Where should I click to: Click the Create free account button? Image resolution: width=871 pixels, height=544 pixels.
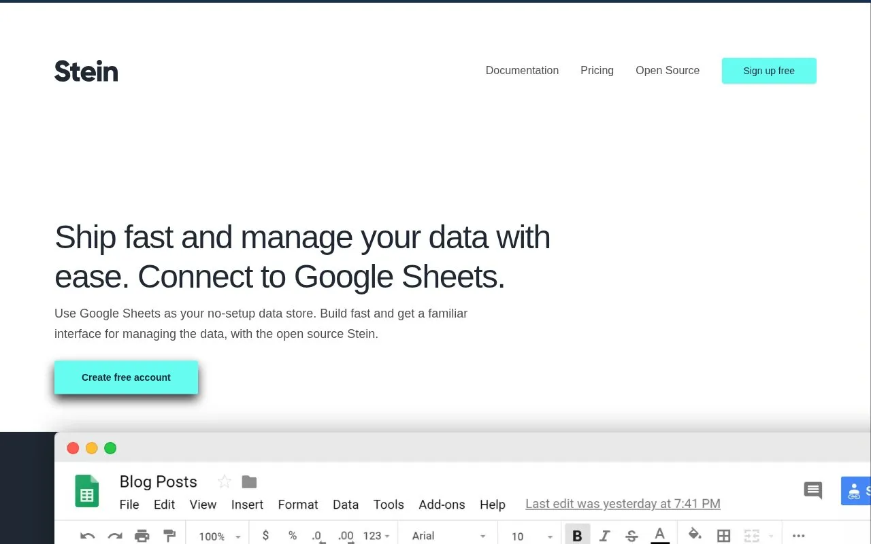click(126, 377)
